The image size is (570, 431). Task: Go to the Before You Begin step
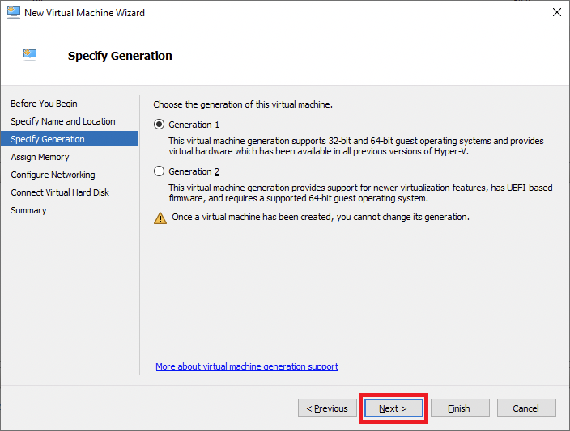(44, 104)
